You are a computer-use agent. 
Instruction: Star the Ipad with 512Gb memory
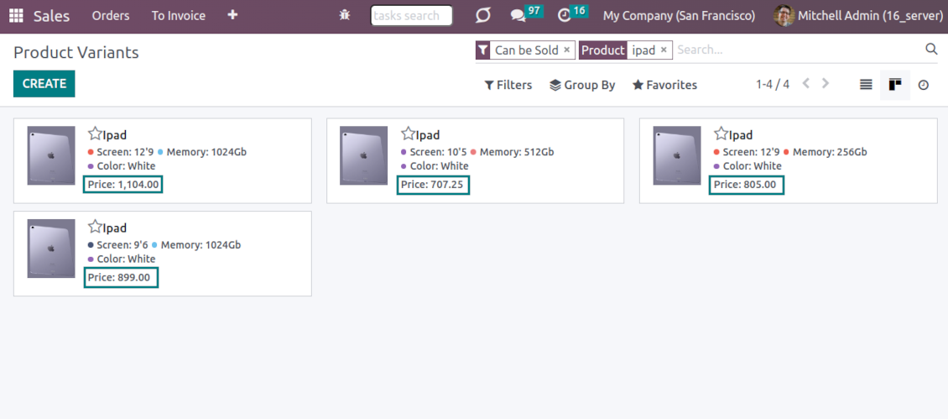[408, 134]
